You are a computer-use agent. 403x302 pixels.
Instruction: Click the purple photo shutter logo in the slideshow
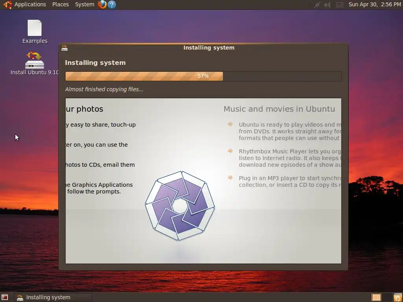coord(180,206)
